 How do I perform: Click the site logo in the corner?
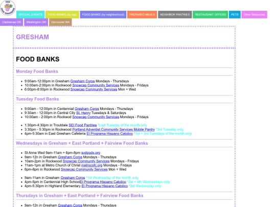(8, 8)
